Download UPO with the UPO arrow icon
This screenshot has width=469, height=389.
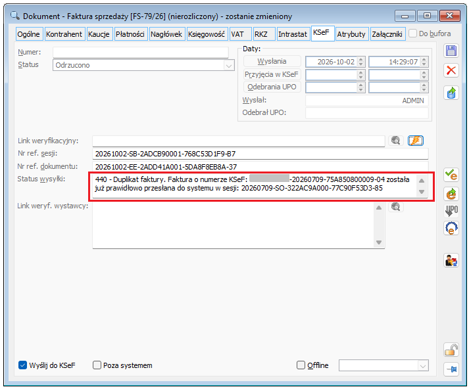451,211
